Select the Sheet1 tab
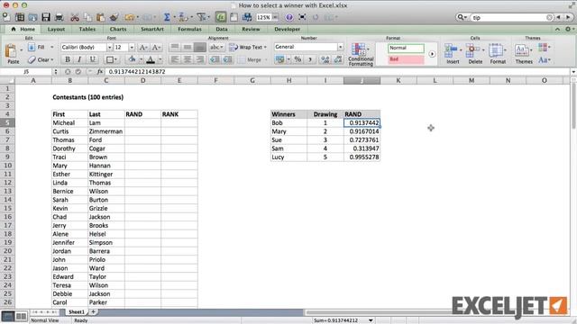The height and width of the screenshot is (324, 577). [x=77, y=312]
